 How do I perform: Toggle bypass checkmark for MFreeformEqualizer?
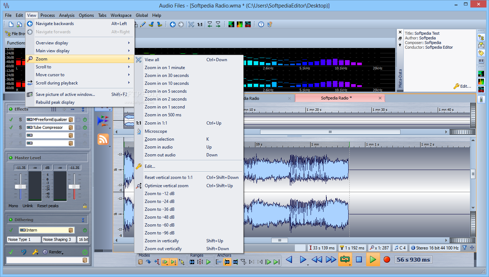11,120
